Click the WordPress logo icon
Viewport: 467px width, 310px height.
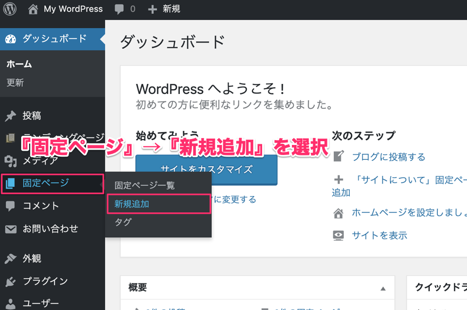pos(10,9)
